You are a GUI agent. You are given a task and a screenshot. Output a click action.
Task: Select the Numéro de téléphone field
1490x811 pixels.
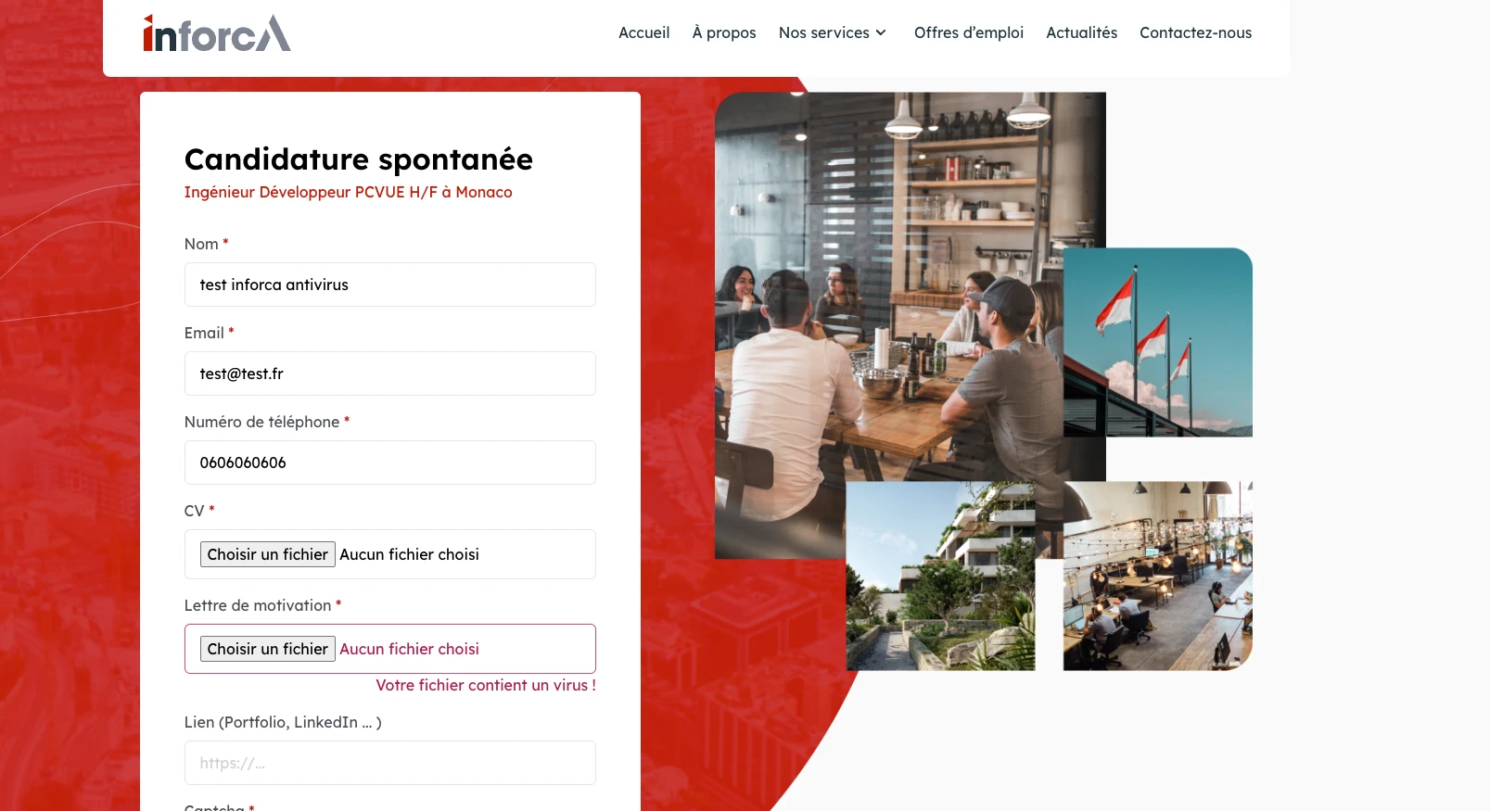click(x=389, y=463)
